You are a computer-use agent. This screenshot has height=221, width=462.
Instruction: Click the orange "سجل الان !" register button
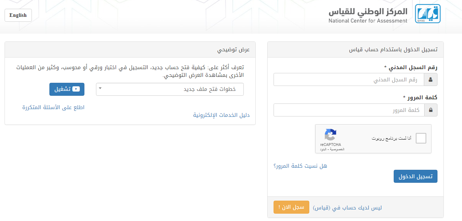(291, 207)
